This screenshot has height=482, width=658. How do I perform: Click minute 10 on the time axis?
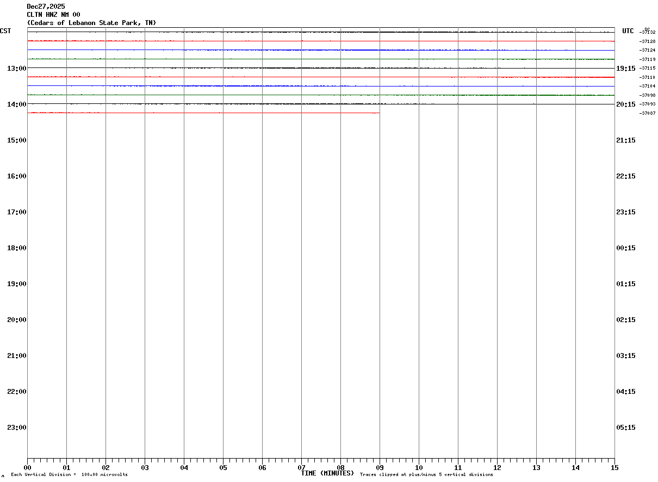[419, 467]
